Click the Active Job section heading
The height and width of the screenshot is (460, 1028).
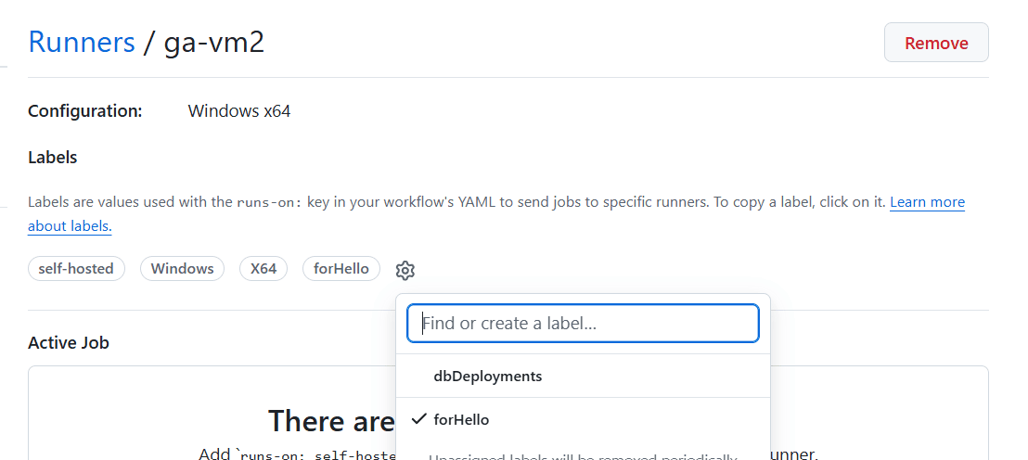(x=69, y=342)
